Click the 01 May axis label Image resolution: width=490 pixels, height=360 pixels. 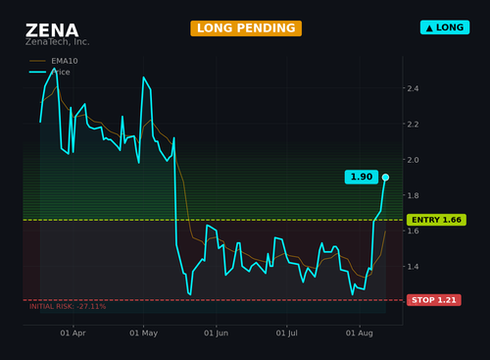[x=143, y=333]
